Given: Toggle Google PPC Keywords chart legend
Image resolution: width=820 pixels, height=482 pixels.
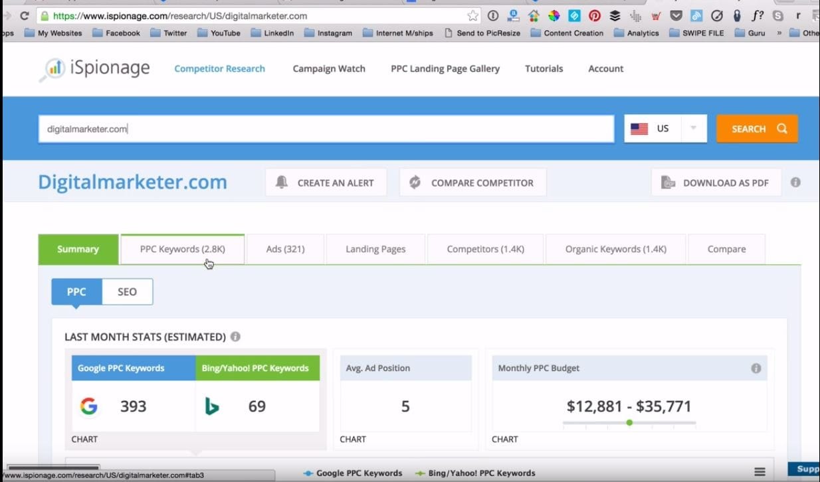Looking at the screenshot, I should pos(353,473).
